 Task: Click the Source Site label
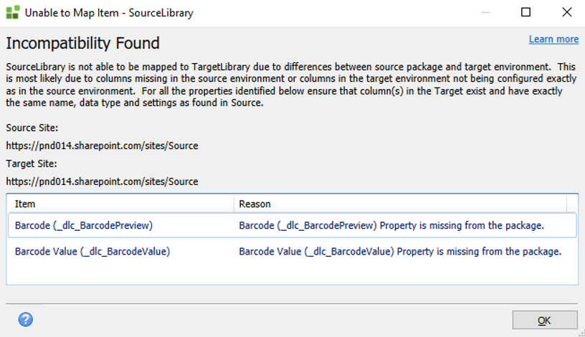[x=31, y=128]
